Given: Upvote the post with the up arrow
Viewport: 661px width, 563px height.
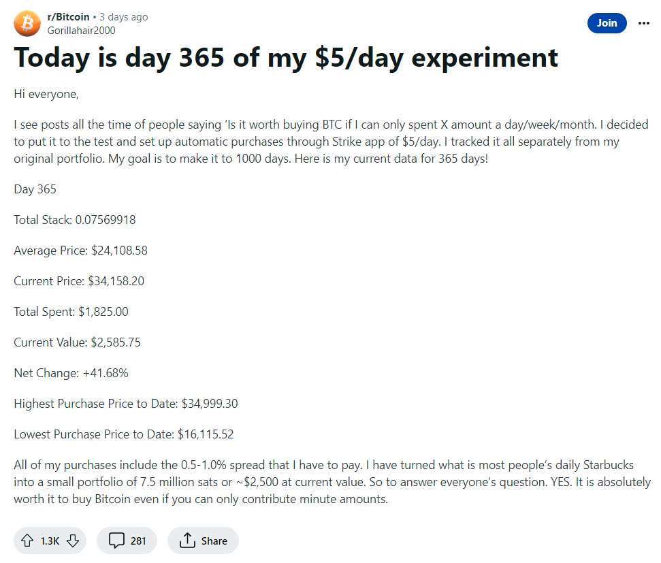Looking at the screenshot, I should (x=27, y=541).
